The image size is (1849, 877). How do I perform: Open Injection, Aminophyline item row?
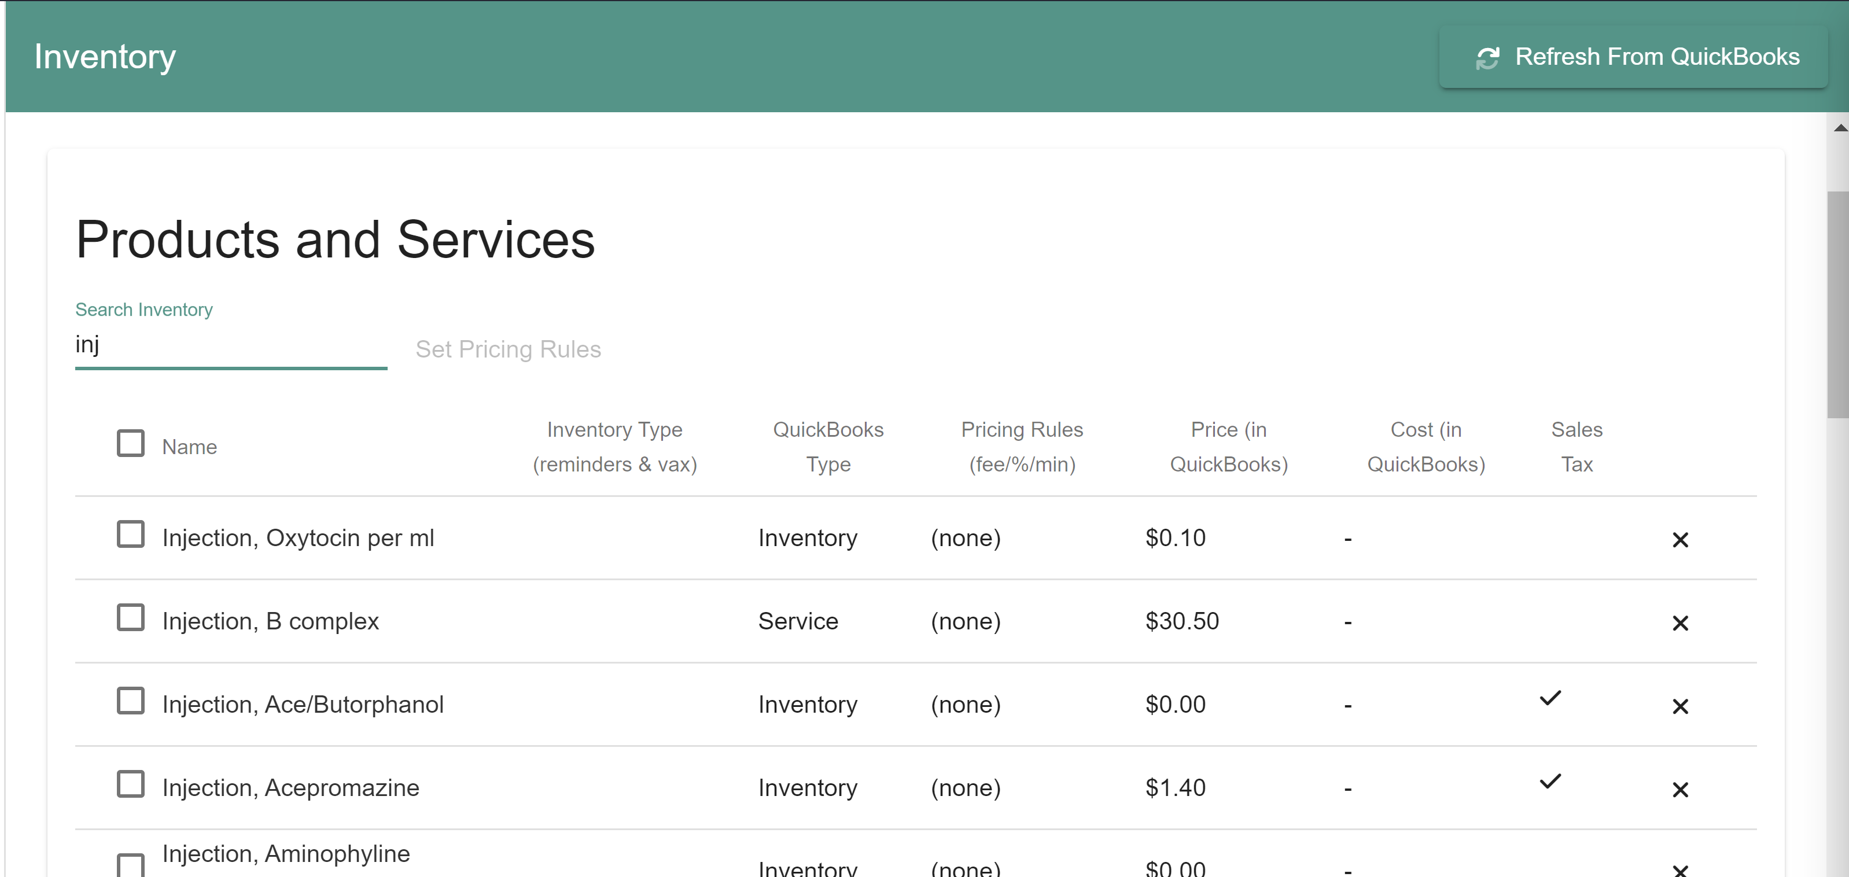click(x=286, y=854)
